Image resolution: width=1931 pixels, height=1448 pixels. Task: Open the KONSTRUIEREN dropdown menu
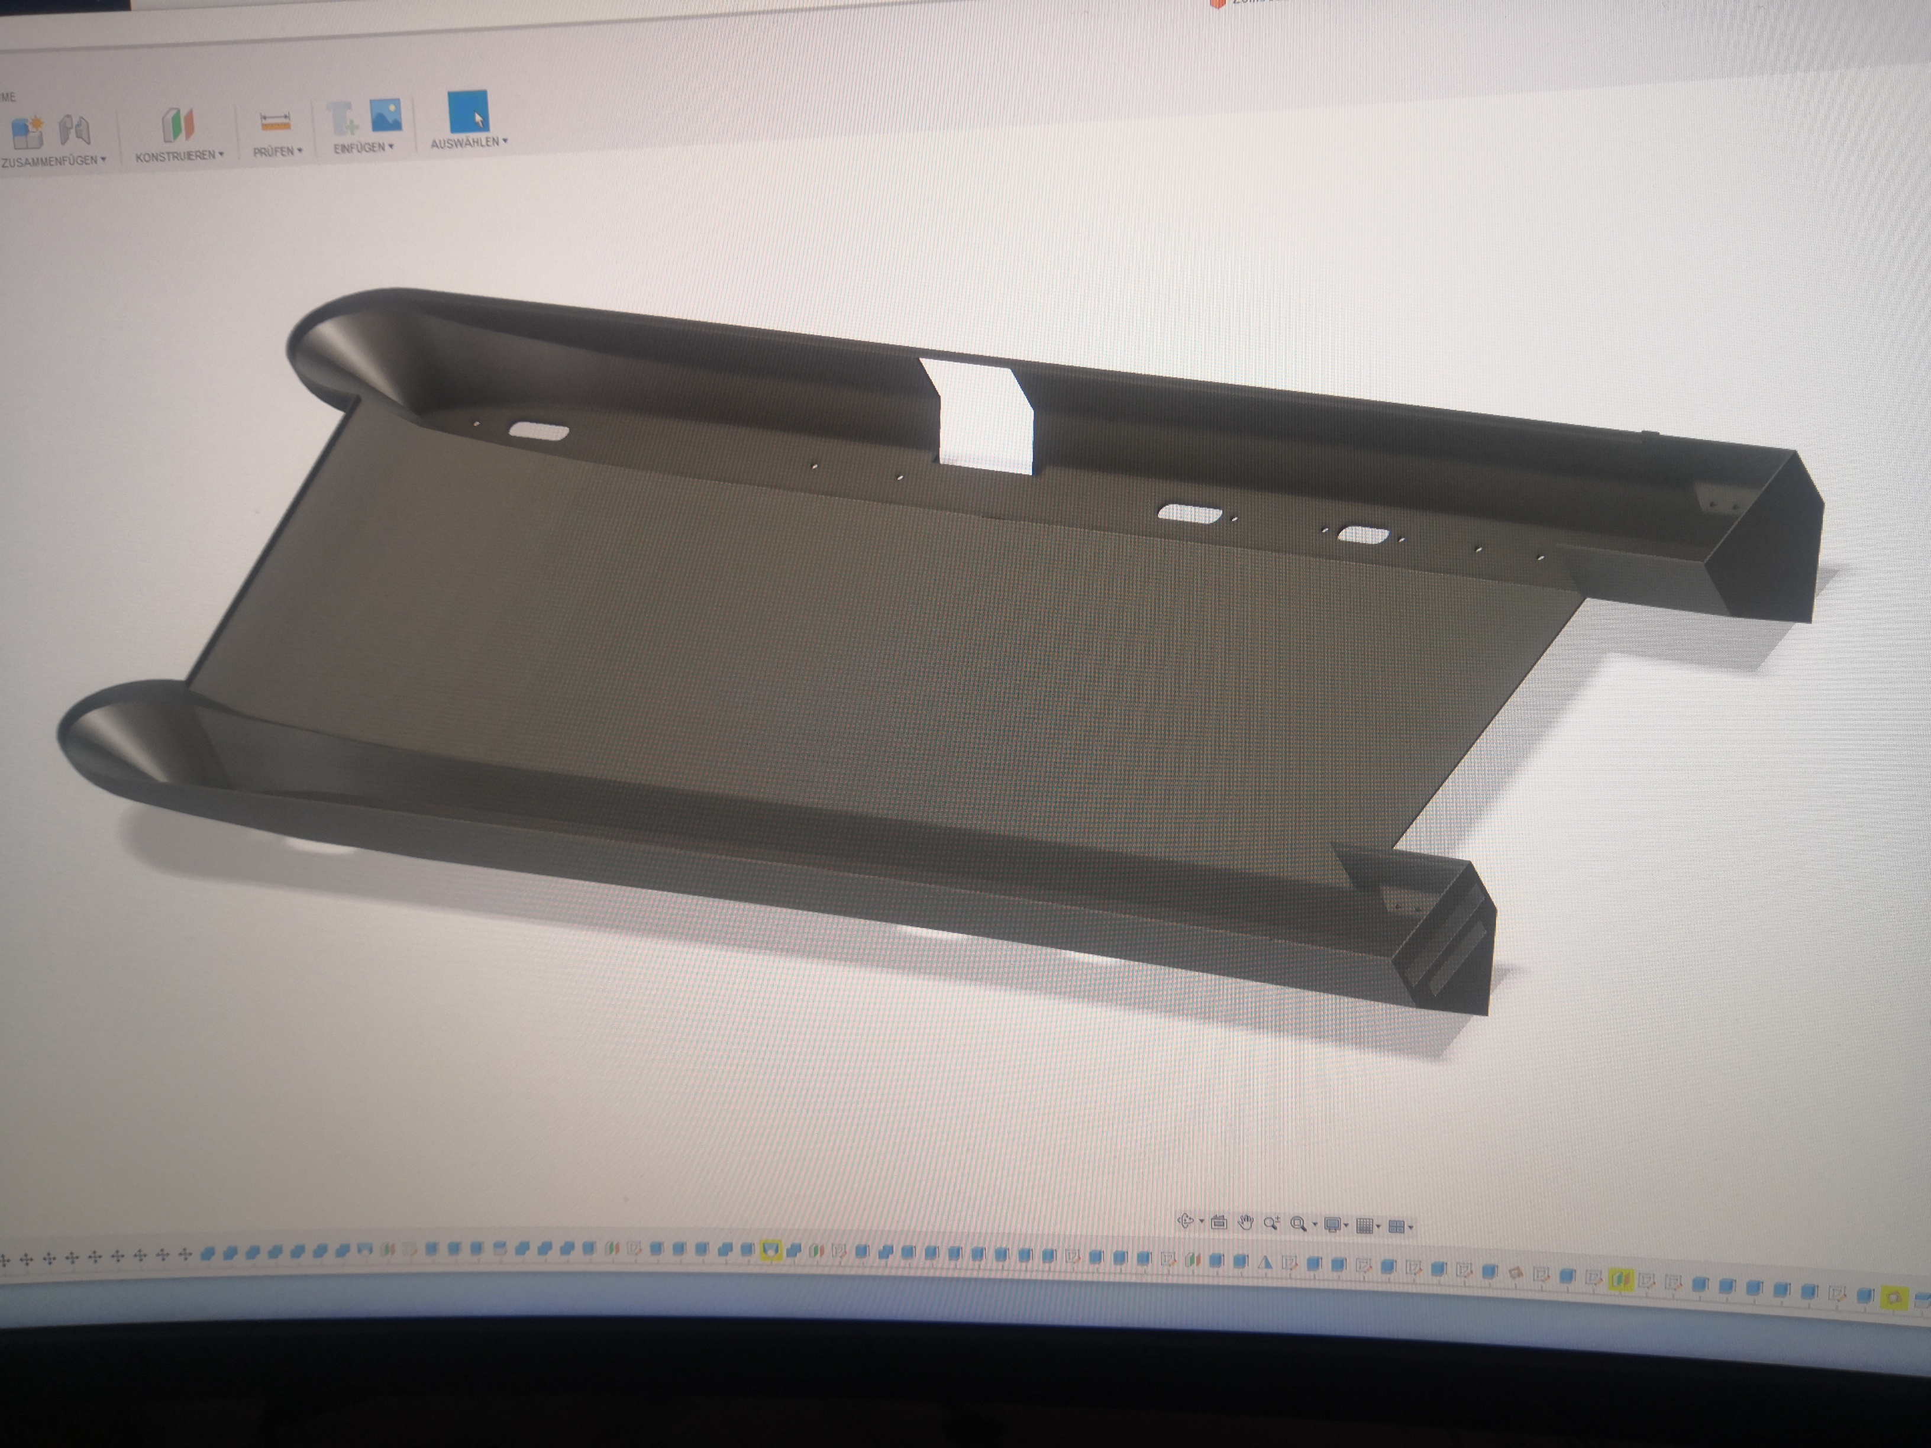click(x=179, y=156)
